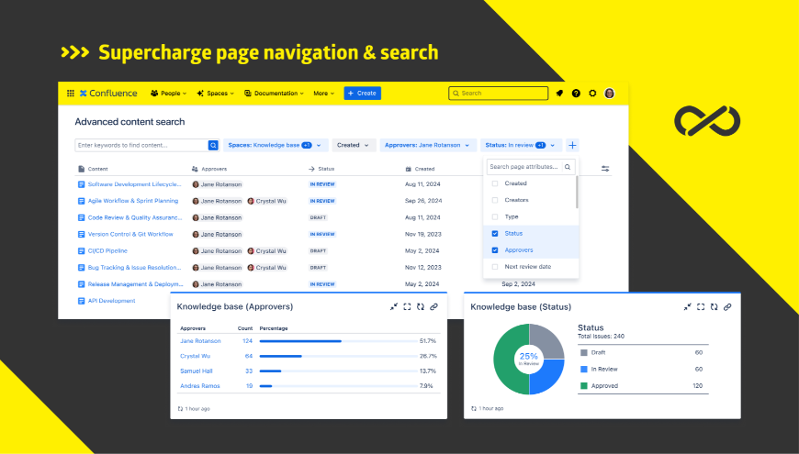
Task: Sort by the Approvers column header
Action: pos(209,169)
